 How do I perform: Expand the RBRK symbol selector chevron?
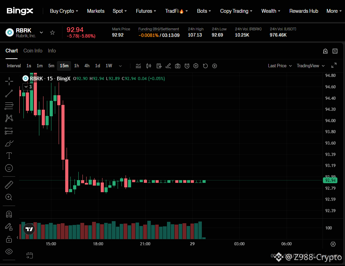click(x=41, y=32)
